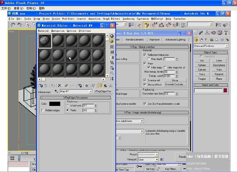Select the World units radio button
The height and width of the screenshot is (172, 237).
[68, 106]
